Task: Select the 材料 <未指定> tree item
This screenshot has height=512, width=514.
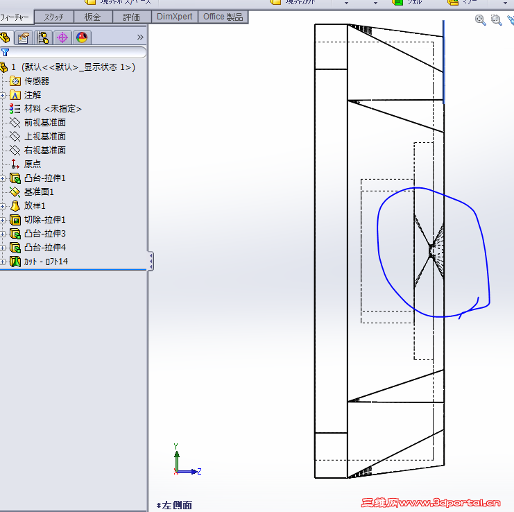Action: (53, 108)
